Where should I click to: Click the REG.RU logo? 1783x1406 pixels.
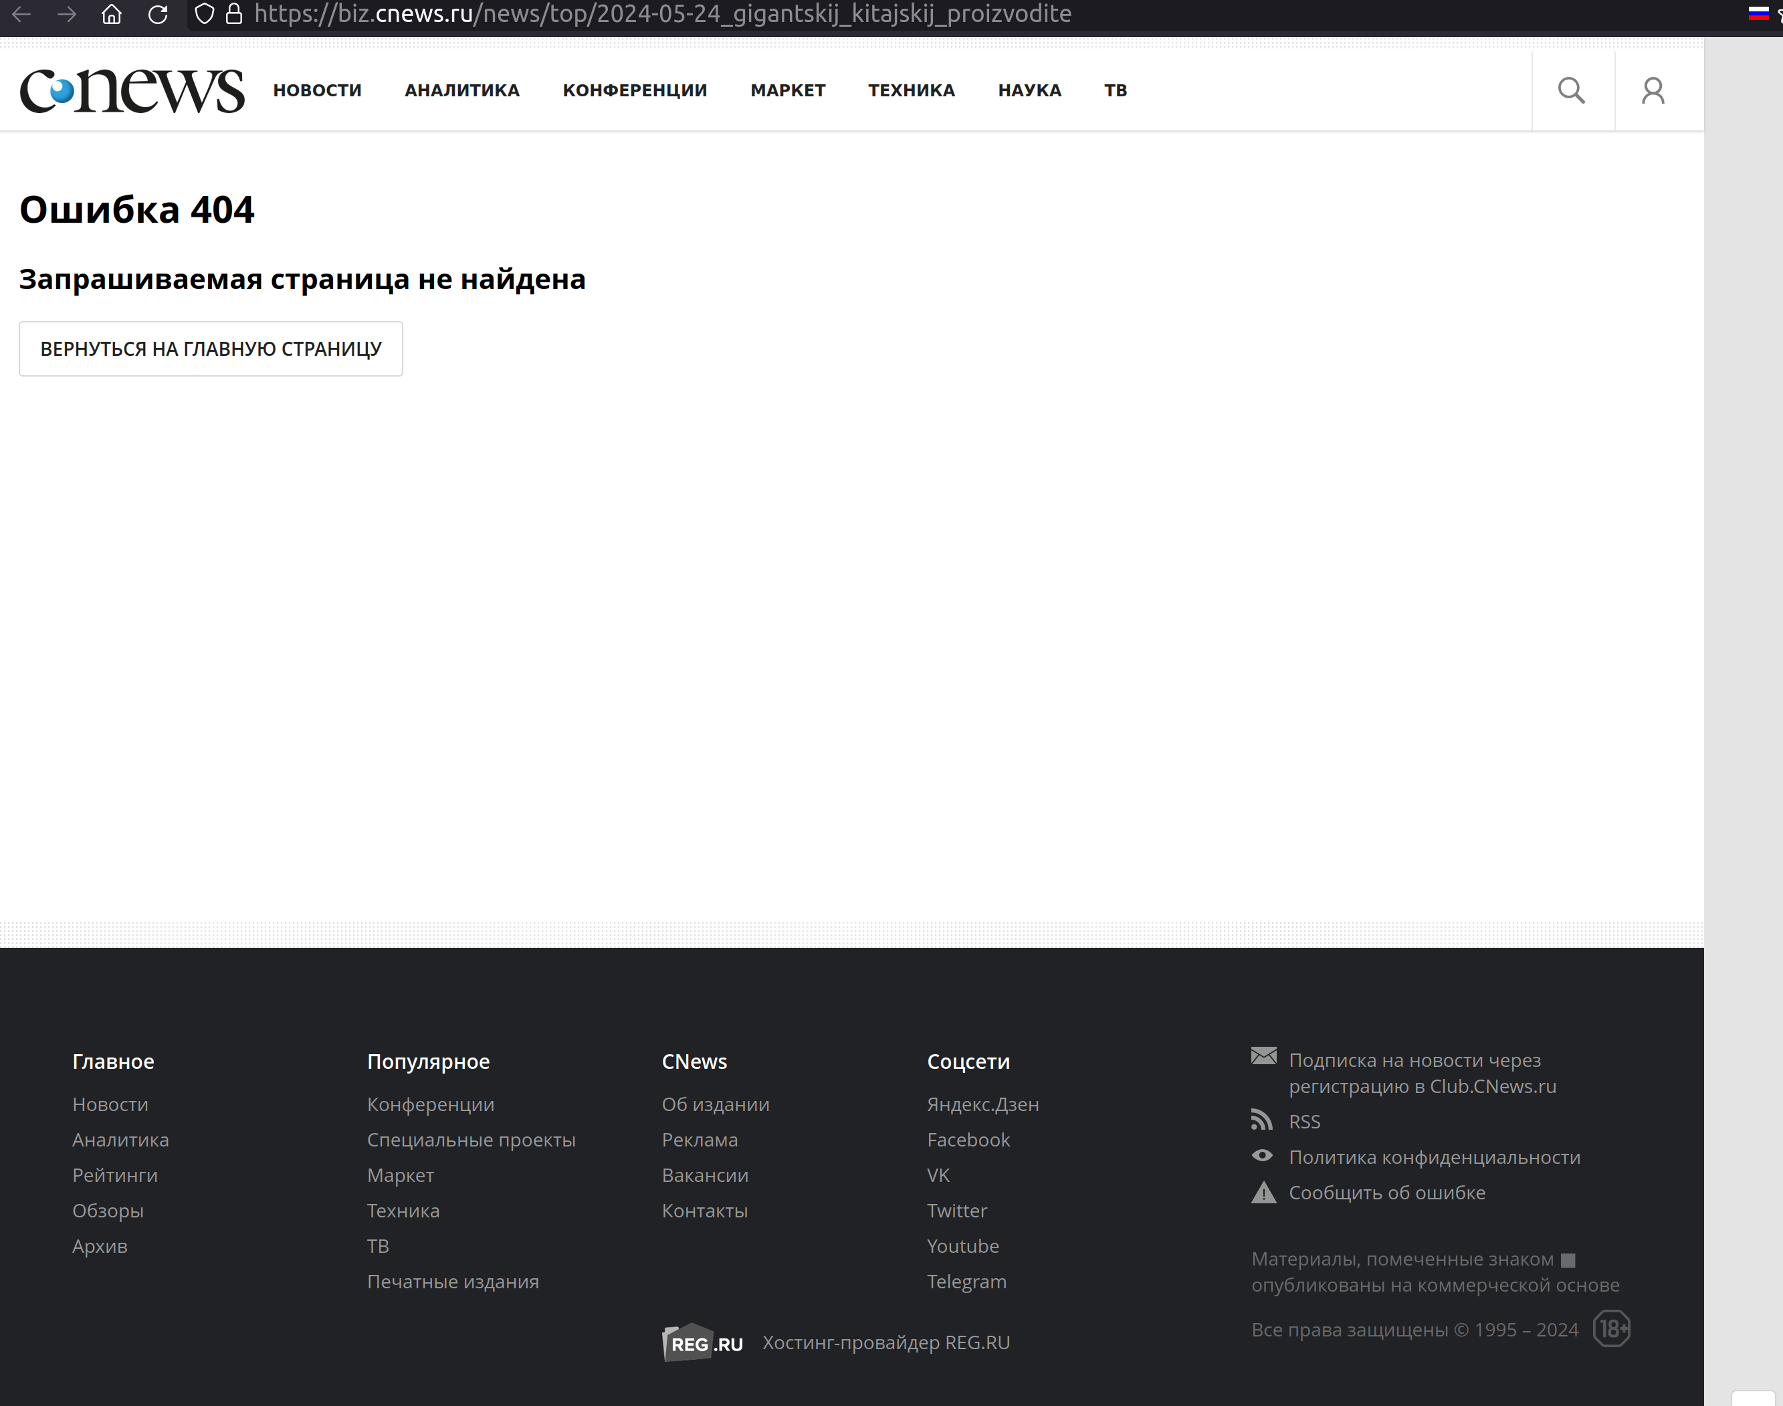click(x=703, y=1342)
